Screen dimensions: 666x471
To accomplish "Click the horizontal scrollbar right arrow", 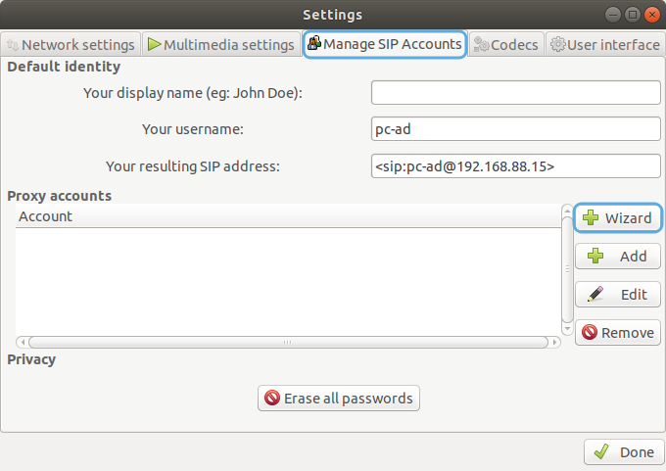I will click(x=555, y=342).
